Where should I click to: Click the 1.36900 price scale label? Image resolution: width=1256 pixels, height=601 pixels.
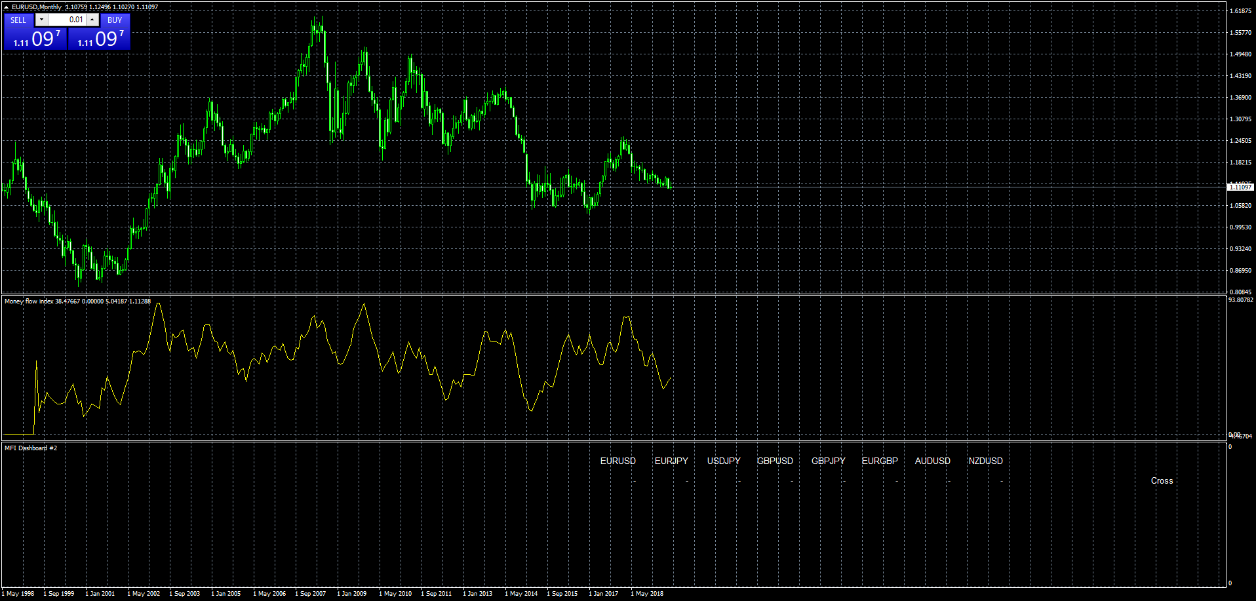(1240, 98)
